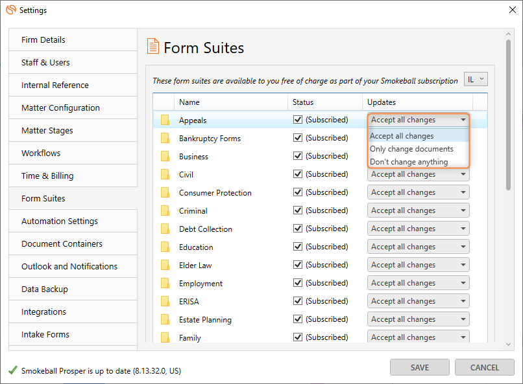Uncheck the Estate Planning subscribed checkbox
This screenshot has width=523, height=384.
[298, 319]
